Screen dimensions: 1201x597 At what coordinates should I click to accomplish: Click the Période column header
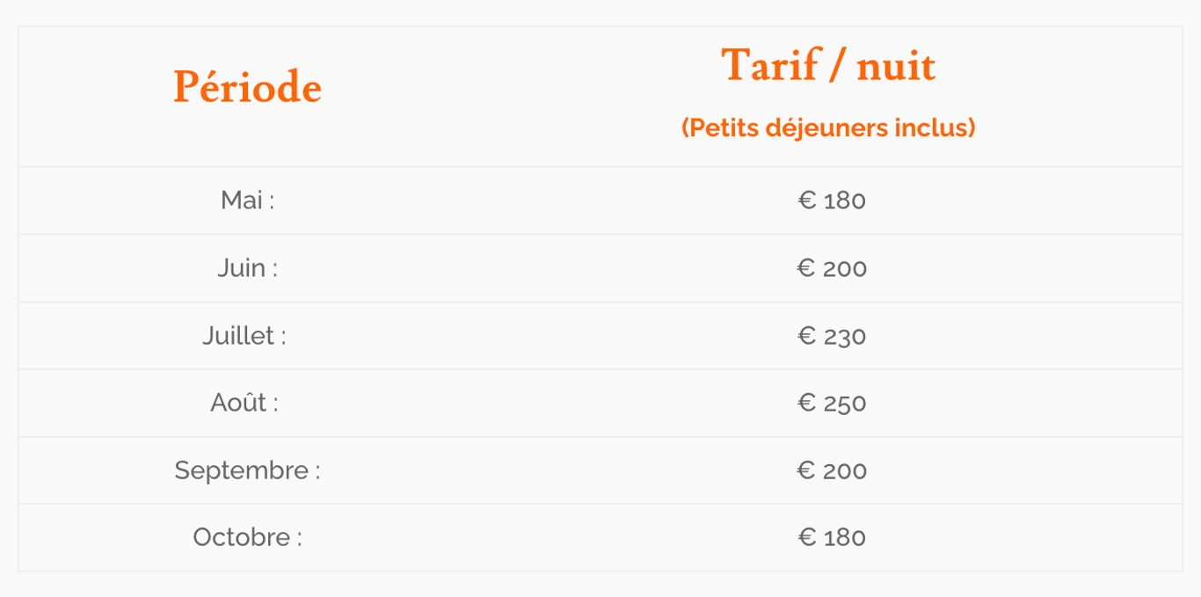(x=247, y=88)
